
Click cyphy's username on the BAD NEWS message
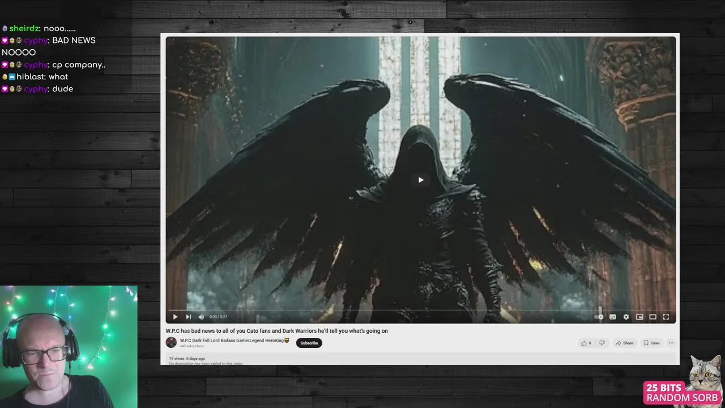pos(36,40)
